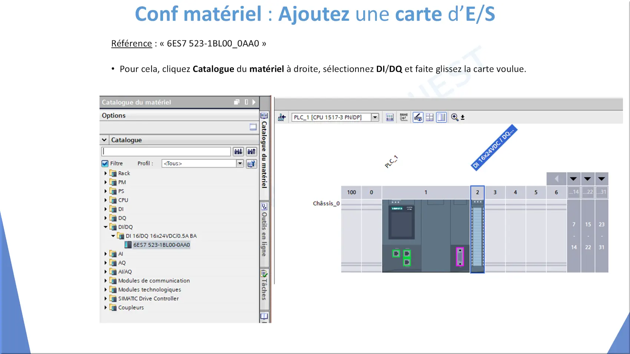Open the PLC_1 device selector dropdown
Viewport: 630px width, 354px height.
375,117
